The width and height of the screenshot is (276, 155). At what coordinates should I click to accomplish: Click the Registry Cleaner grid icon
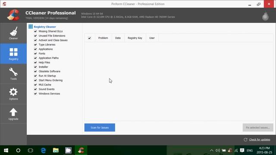pyautogui.click(x=31, y=27)
